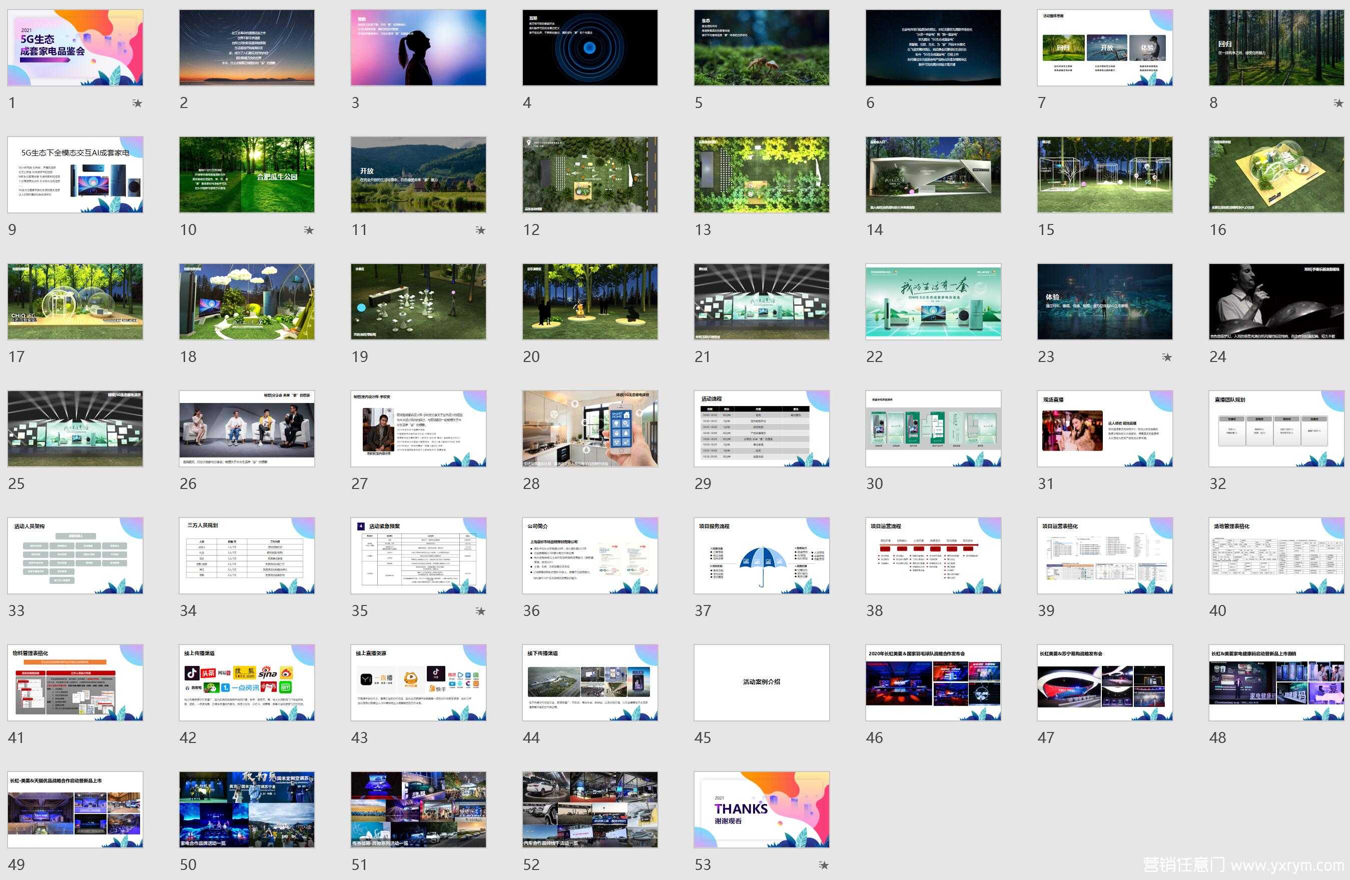Select slide 26 with four seated speakers
The width and height of the screenshot is (1350, 880).
247,428
